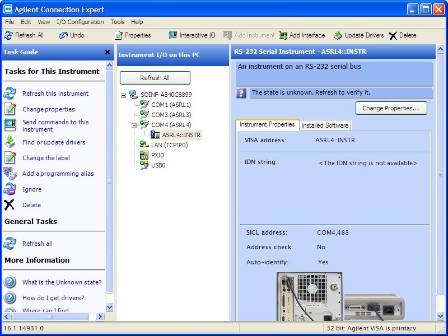The image size is (448, 336).
Task: Select ASRL4::INSTR tree item
Action: 181,135
